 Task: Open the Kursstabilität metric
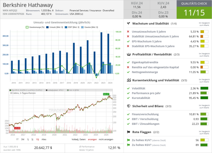(141, 98)
